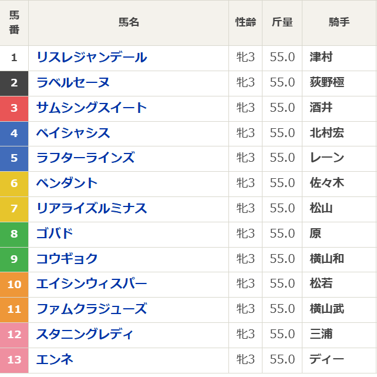The image size is (377, 377).
Task: Click horse name サムシングスイート
Action: [92, 108]
